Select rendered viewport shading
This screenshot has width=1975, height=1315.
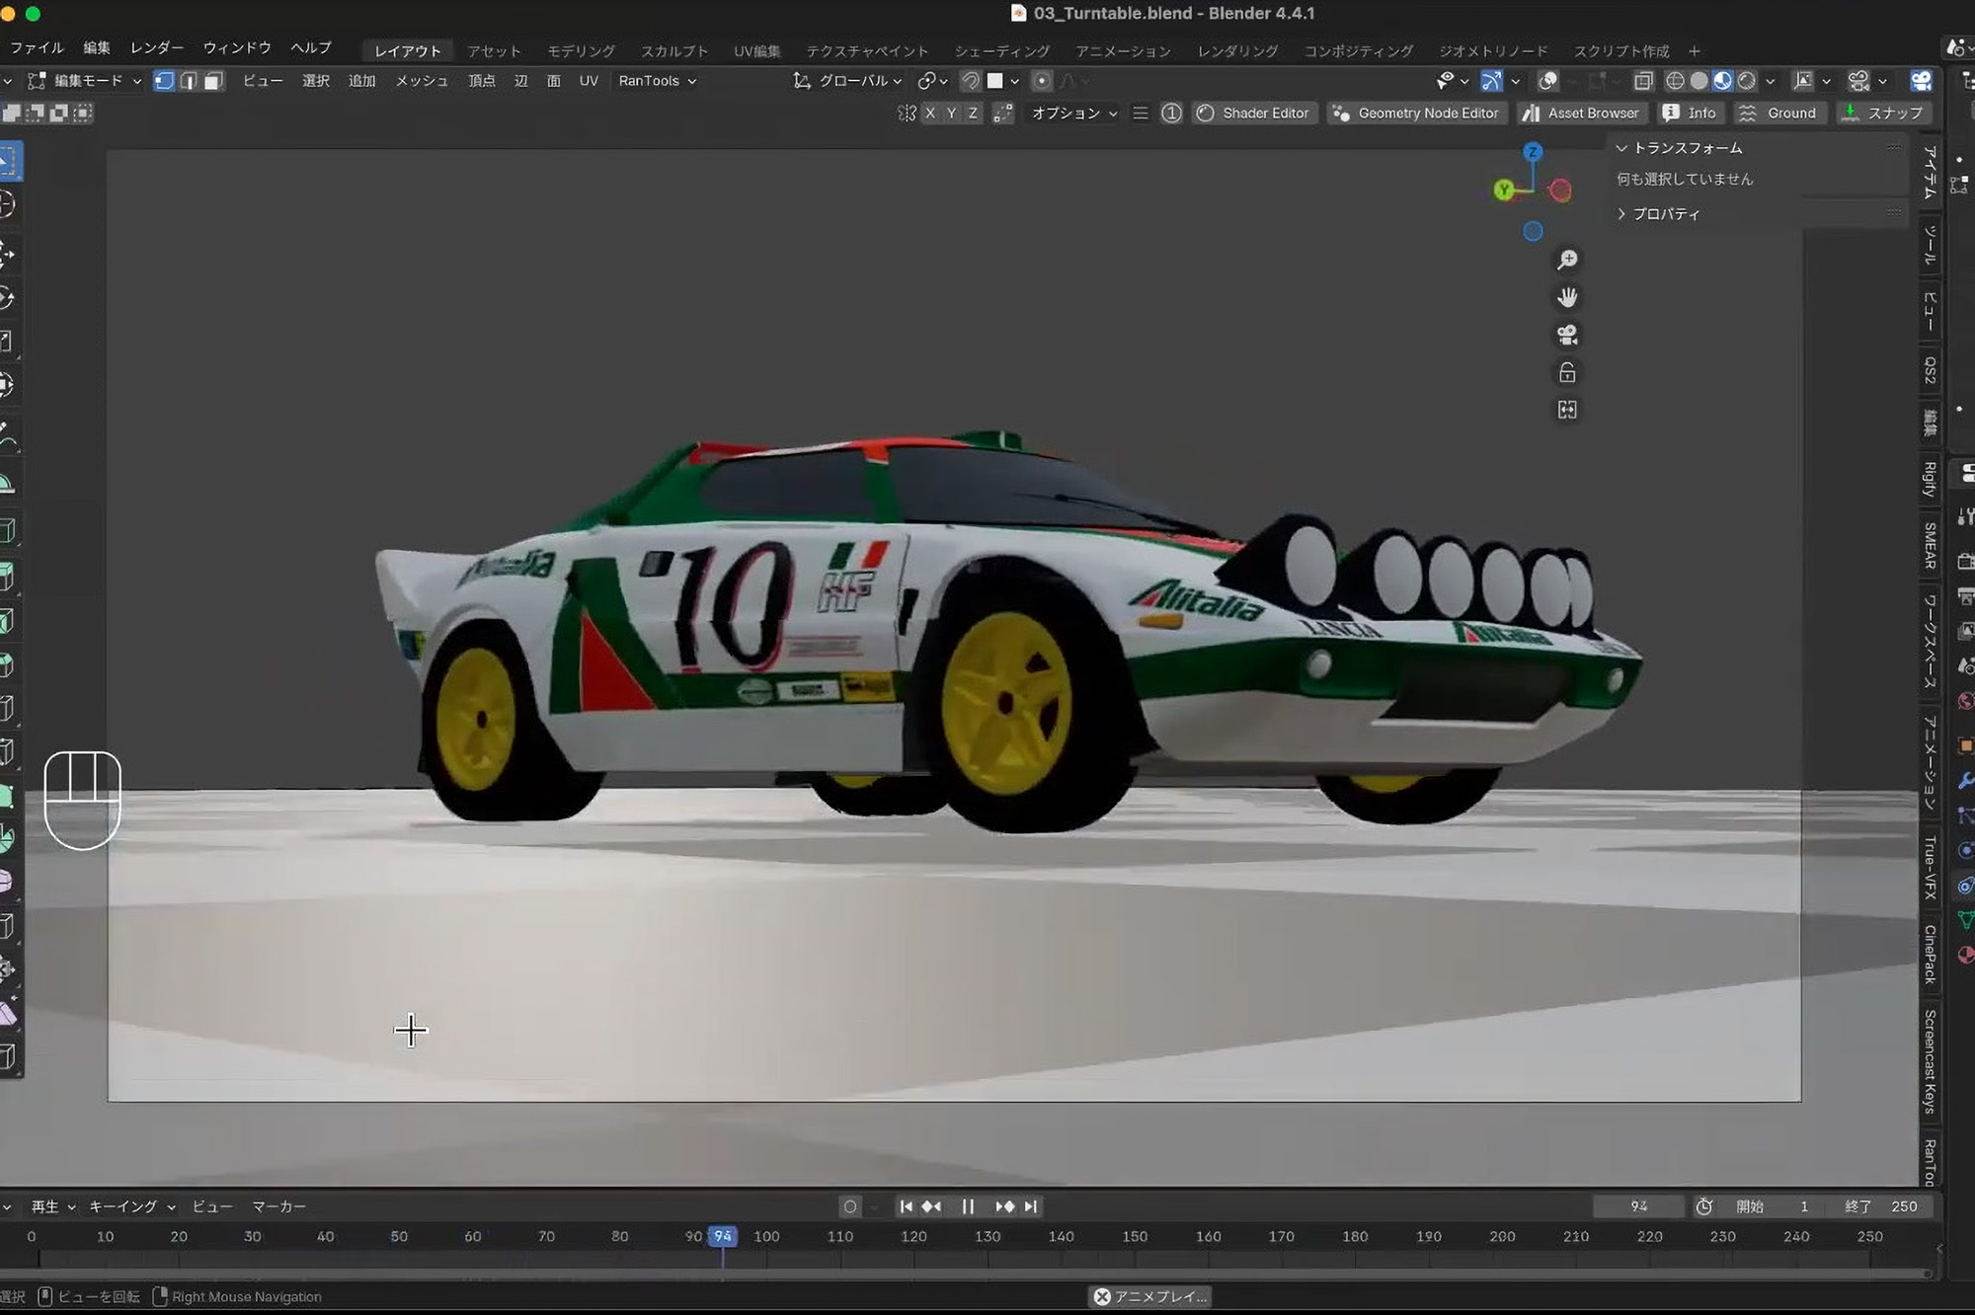tap(1747, 81)
